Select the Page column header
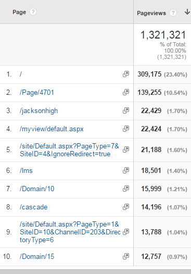Viewport: 191px width, 274px height. point(19,12)
